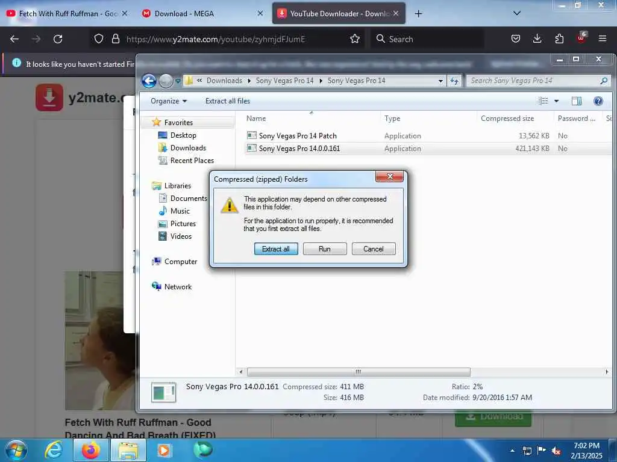Click the volume icon in system tray
Screen dimensions: 617x462
[x=556, y=451]
